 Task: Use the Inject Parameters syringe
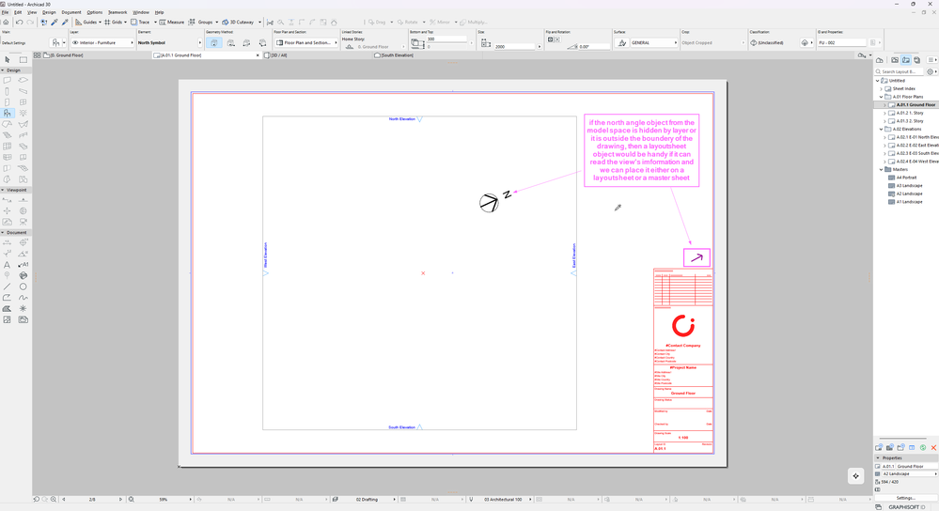(x=65, y=23)
